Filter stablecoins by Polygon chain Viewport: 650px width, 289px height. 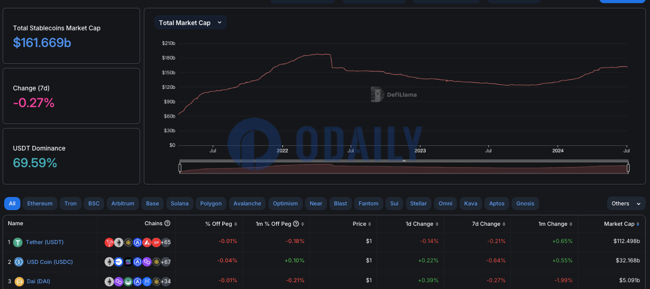click(x=211, y=203)
